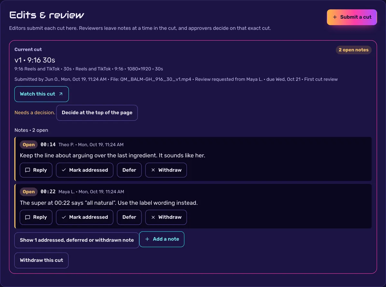This screenshot has height=287, width=386.
Task: Jump to timestamp 00:22
Action: point(48,192)
